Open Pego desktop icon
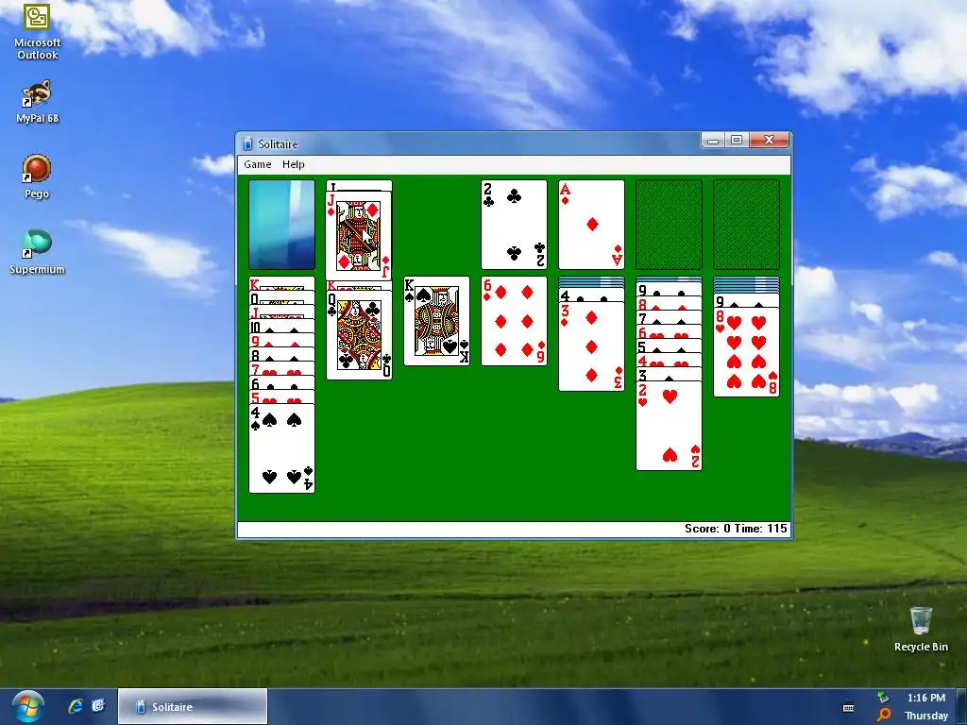Viewport: 967px width, 725px height. (37, 177)
